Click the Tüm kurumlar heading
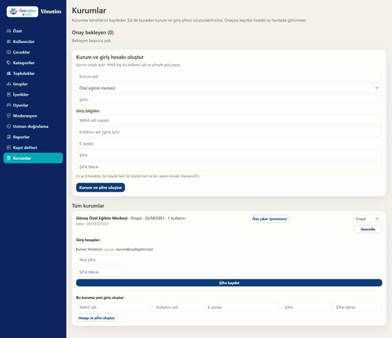Viewport: 392px width, 338px height. click(x=88, y=206)
